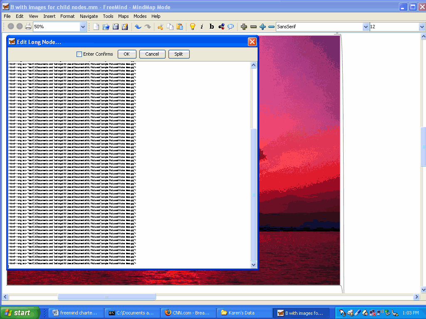Toggle the bold 'b' toolbar icon
This screenshot has width=426, height=319.
(x=211, y=27)
